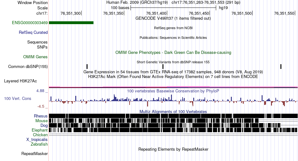Click Multiz Alignments of 100 Vertebrates title
This screenshot has width=298, height=161.
point(173,112)
